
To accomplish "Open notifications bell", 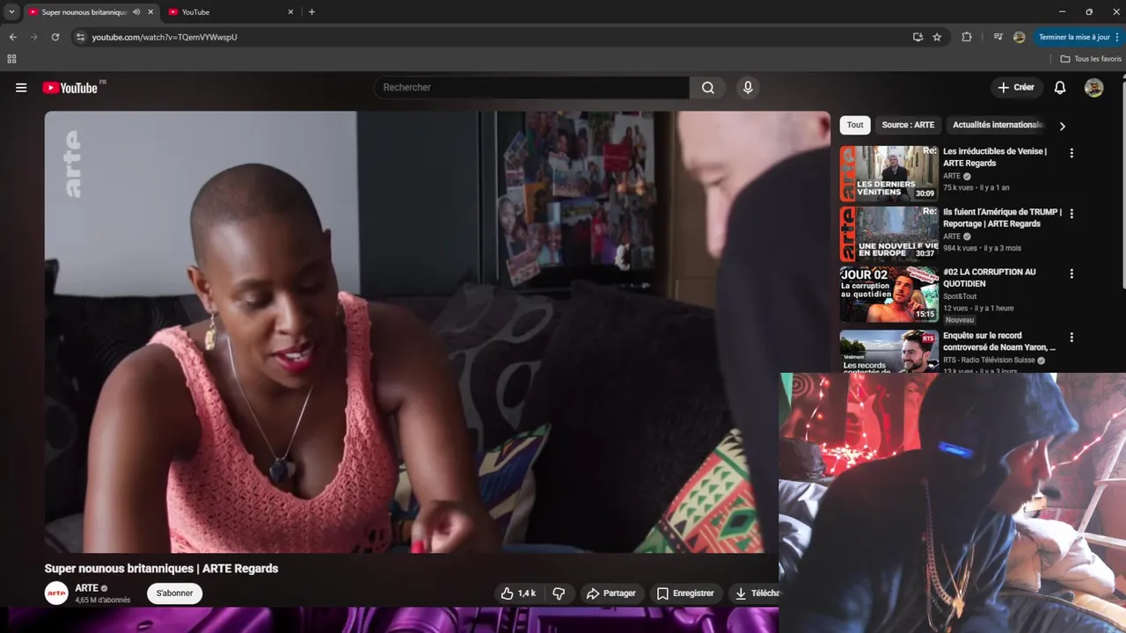I will click(1060, 88).
